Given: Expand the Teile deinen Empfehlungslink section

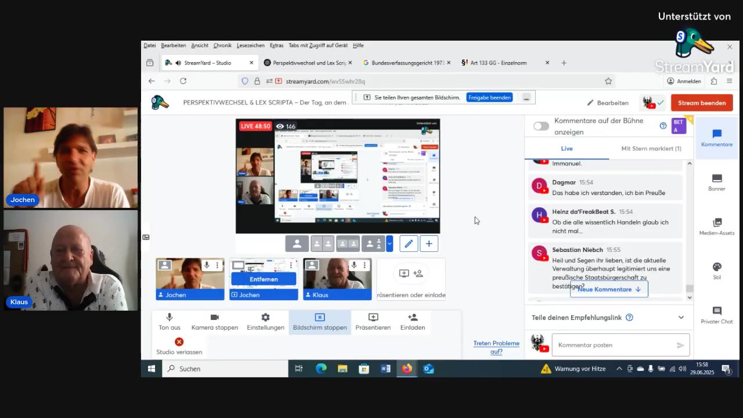Looking at the screenshot, I should point(681,318).
